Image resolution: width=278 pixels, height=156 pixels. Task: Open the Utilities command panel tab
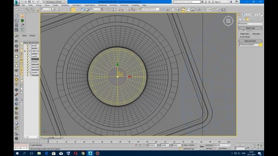[261, 15]
